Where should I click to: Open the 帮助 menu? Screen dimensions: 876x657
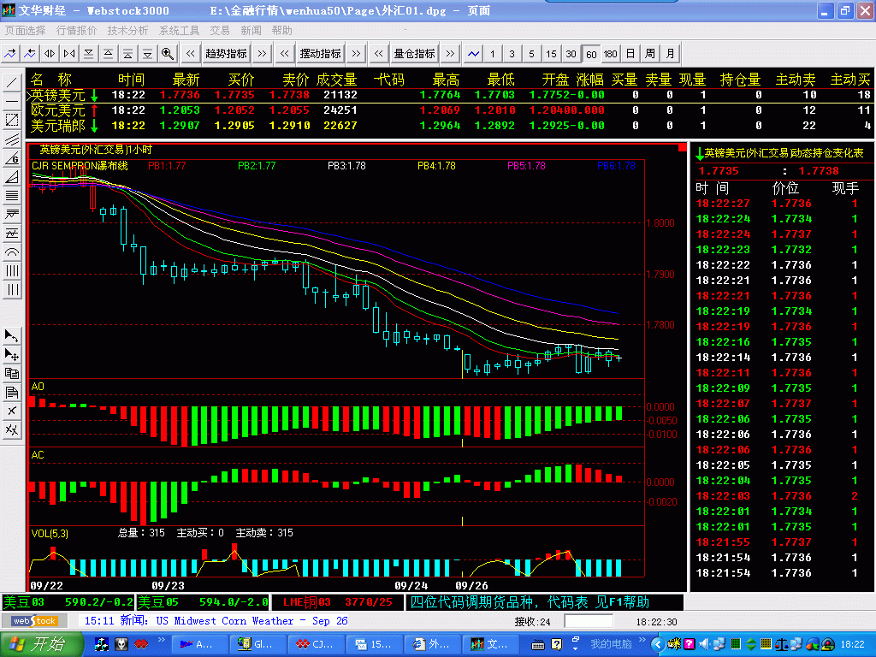[x=282, y=30]
